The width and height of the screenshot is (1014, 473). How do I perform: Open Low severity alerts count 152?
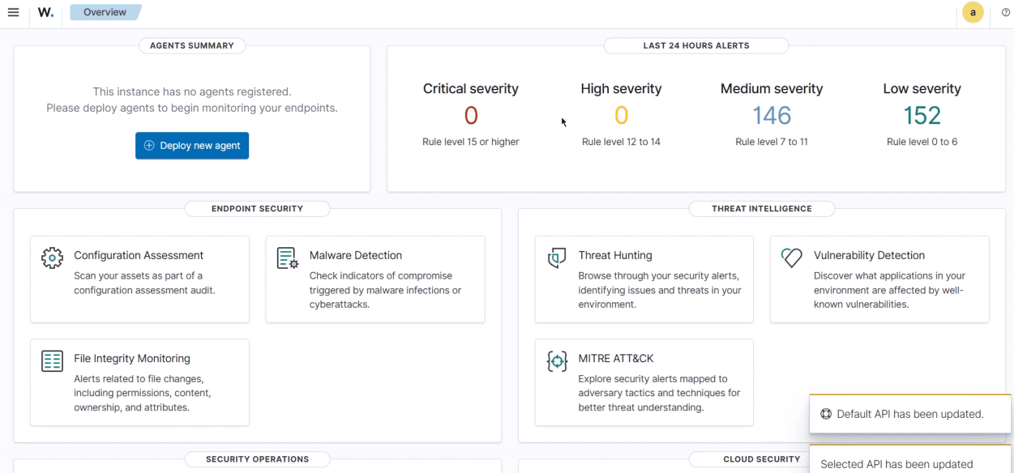[922, 116]
